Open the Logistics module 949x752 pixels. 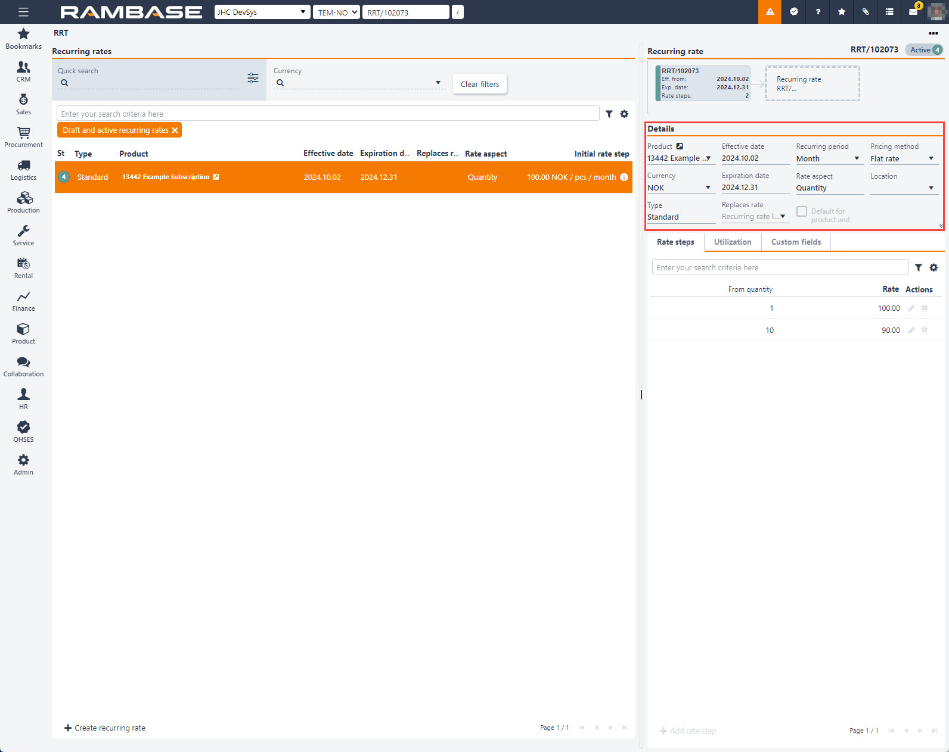click(23, 170)
